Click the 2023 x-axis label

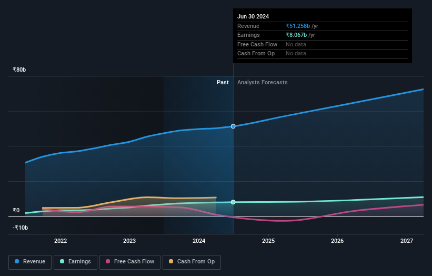point(129,241)
